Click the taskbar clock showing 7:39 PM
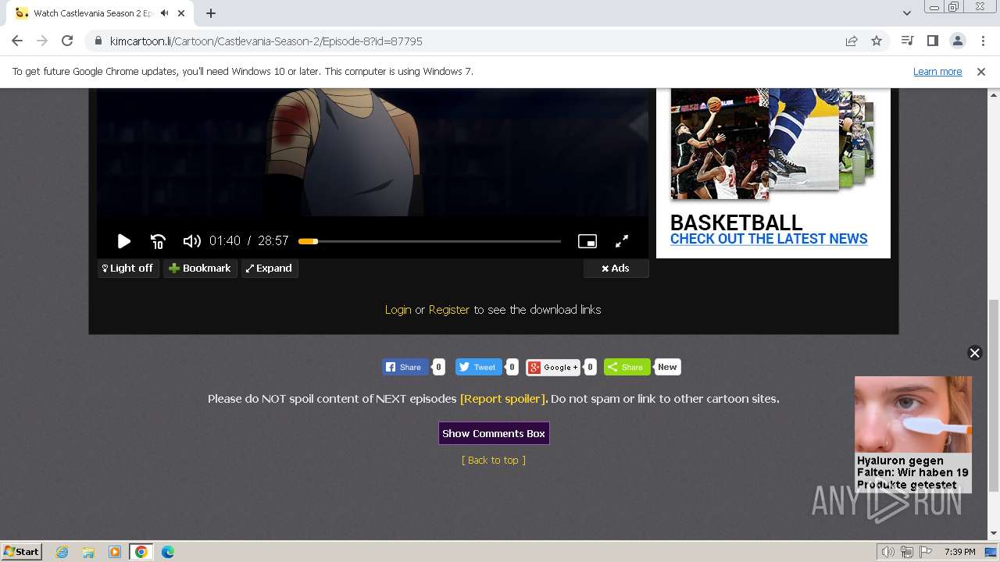The image size is (1000, 562). point(960,552)
